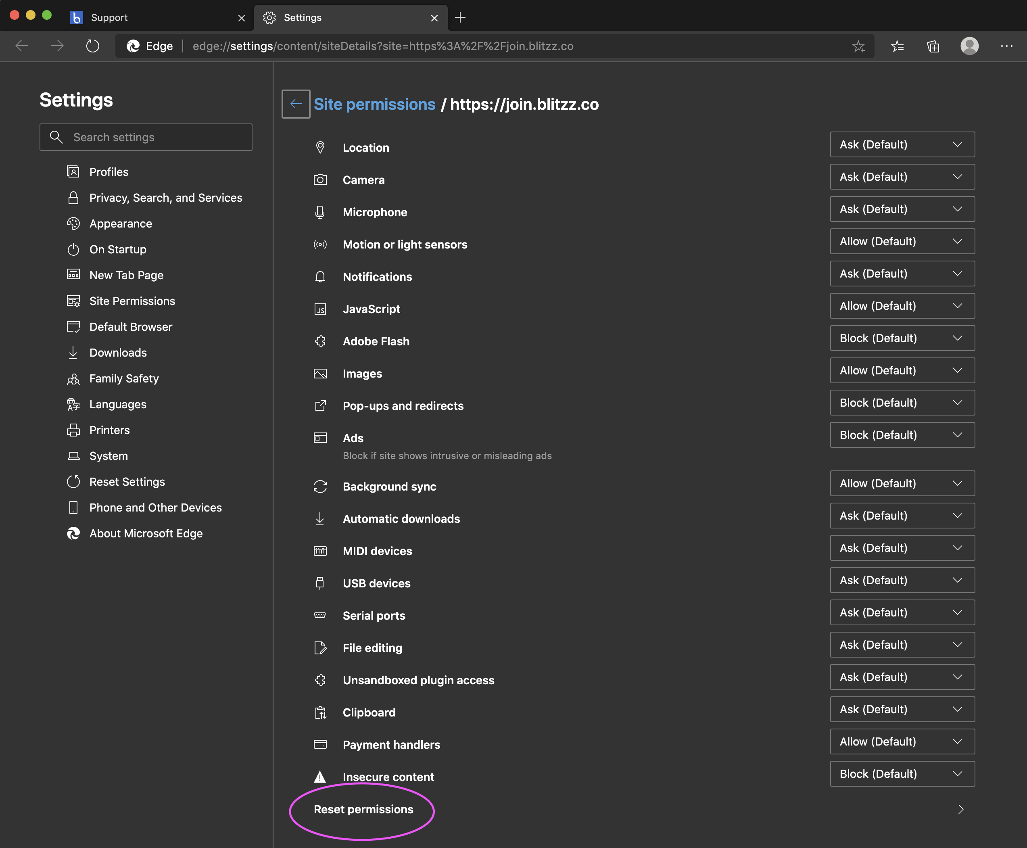
Task: Open the Favorites list icon in toolbar
Action: (x=897, y=46)
